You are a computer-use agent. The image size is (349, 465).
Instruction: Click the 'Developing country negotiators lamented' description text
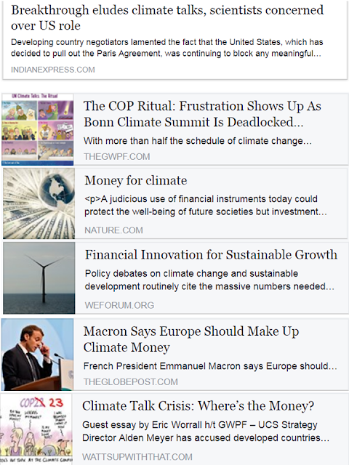point(167,48)
